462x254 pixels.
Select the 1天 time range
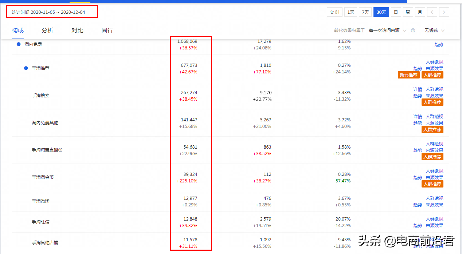351,12
